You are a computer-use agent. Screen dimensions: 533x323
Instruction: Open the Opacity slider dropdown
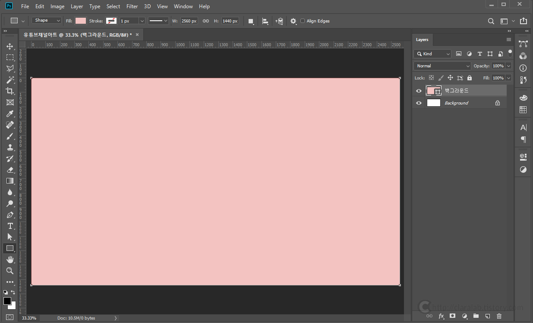508,66
